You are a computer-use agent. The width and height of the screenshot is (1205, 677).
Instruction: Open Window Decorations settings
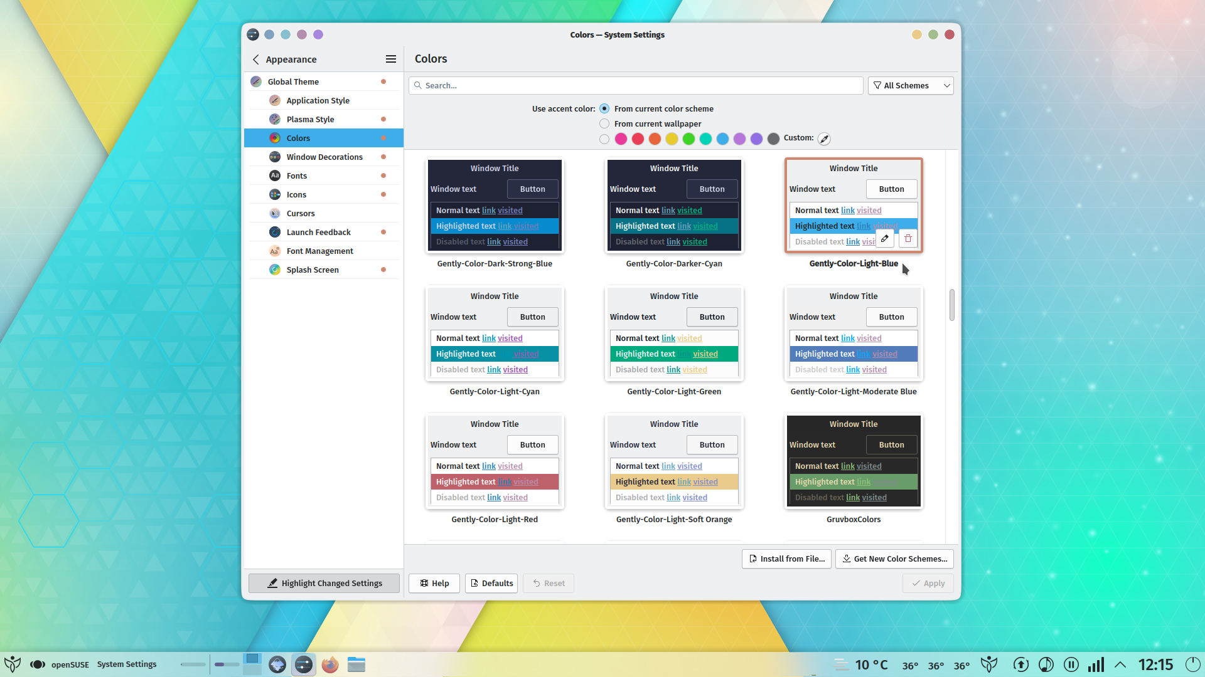pos(275,157)
